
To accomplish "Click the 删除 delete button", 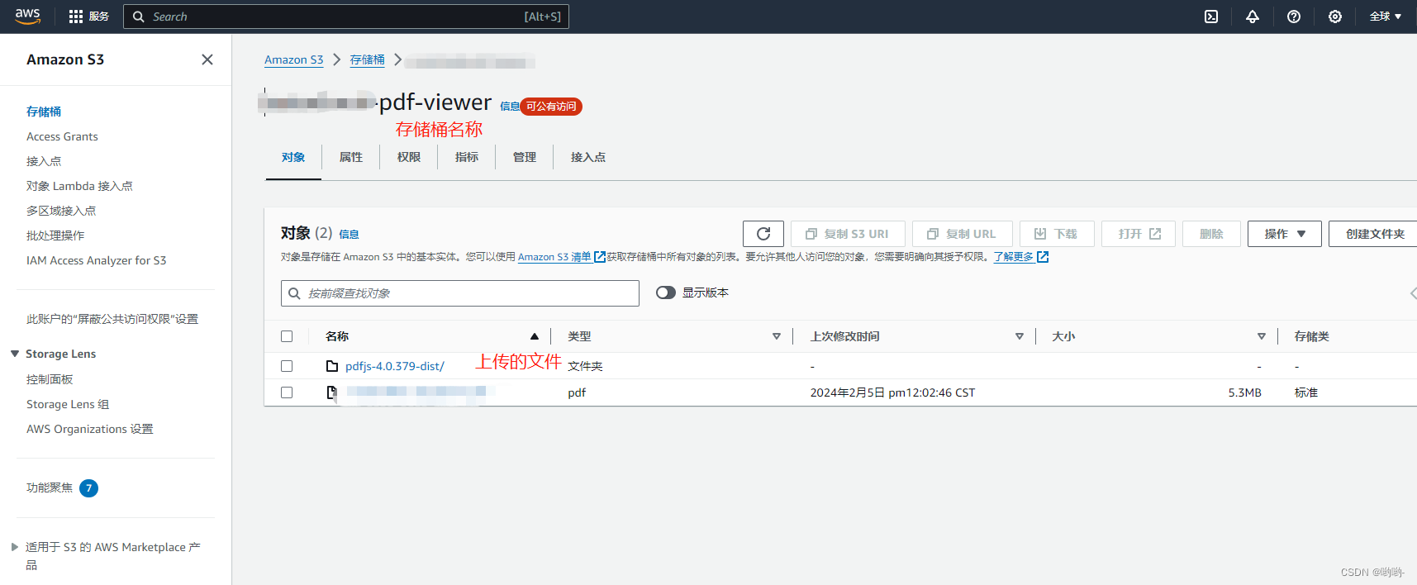I will point(1211,234).
